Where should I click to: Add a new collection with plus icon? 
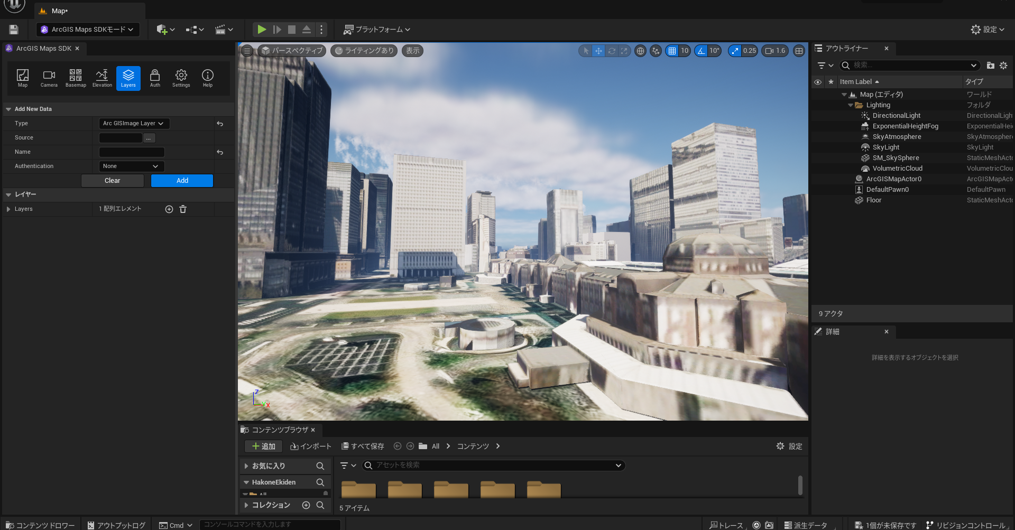tap(306, 505)
